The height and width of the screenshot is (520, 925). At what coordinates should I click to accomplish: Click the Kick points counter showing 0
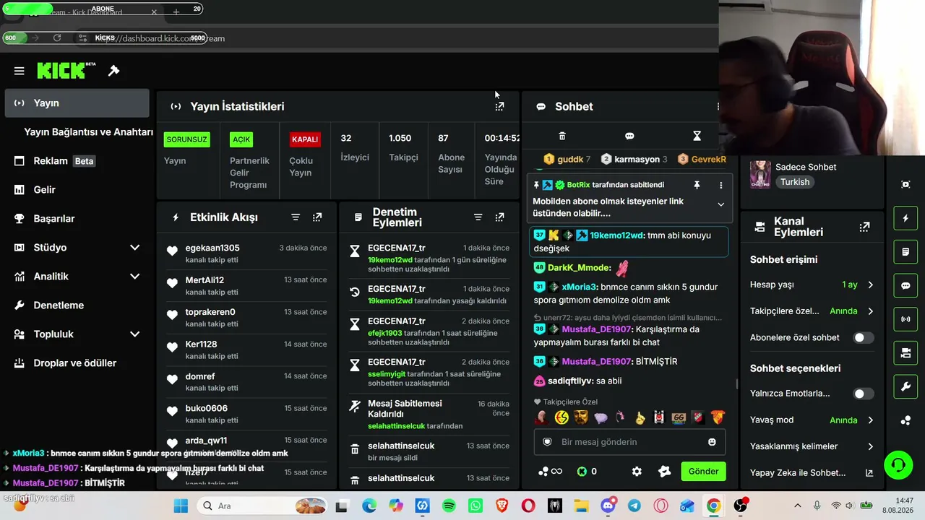[x=587, y=472]
